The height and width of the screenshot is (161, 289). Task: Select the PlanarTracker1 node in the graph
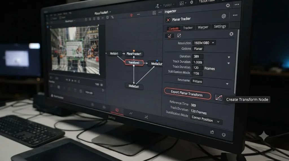tap(134, 54)
